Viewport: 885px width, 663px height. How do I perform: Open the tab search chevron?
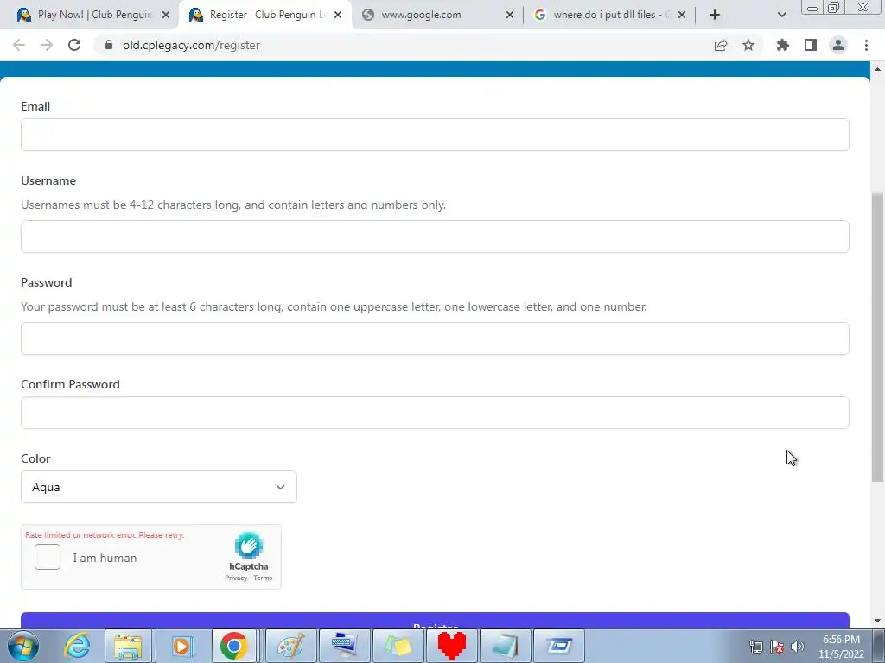pyautogui.click(x=781, y=16)
